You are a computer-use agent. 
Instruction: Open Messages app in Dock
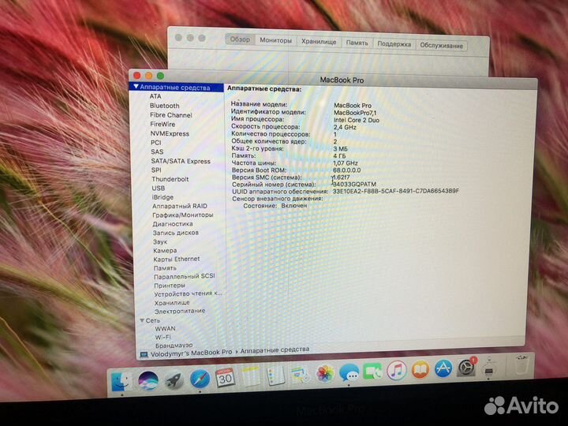(349, 372)
